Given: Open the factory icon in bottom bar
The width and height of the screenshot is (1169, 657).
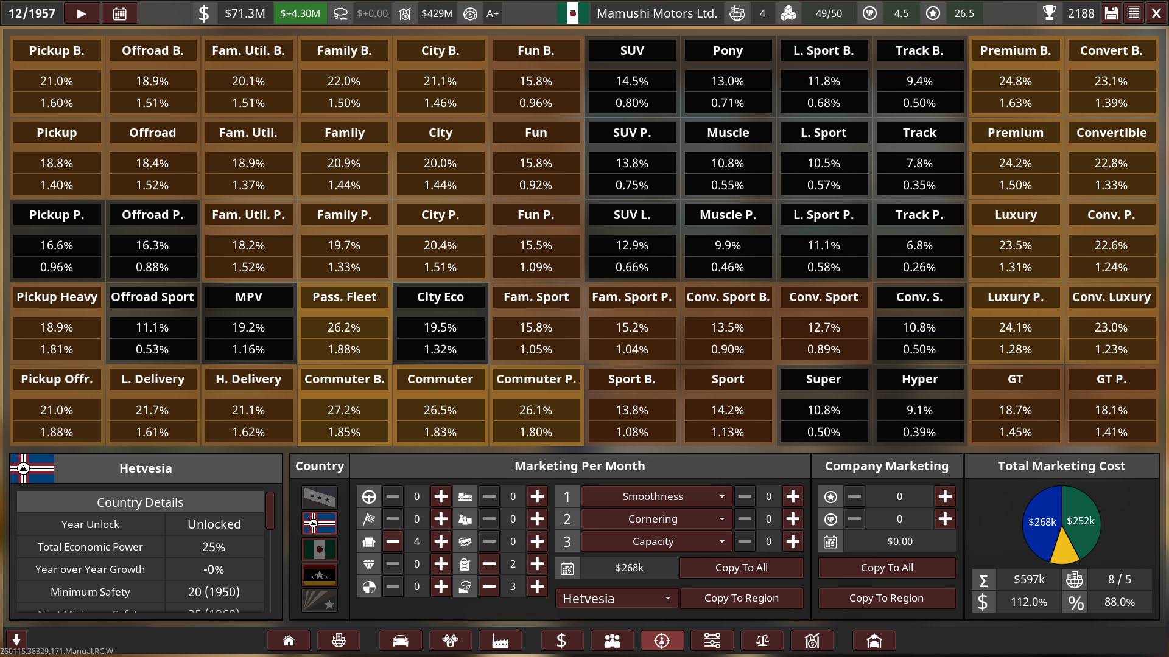Looking at the screenshot, I should coord(500,641).
